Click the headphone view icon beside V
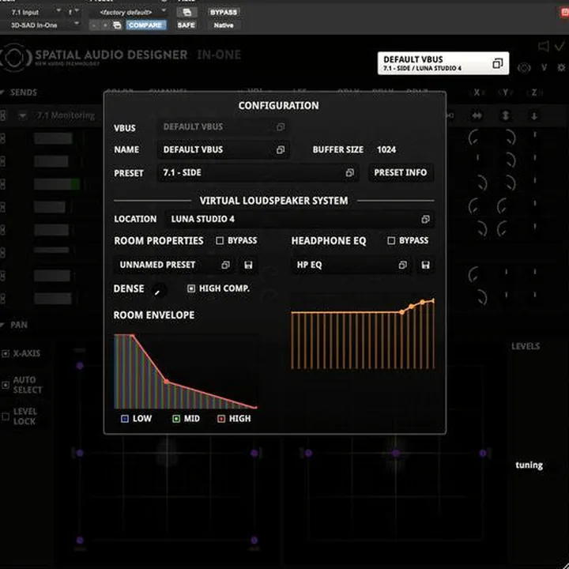569x569 pixels. 524,68
